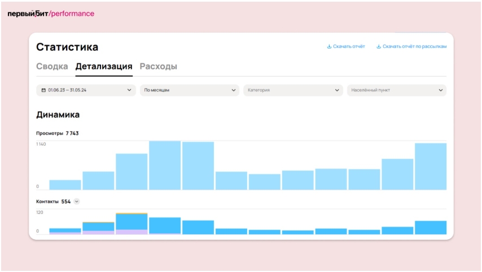Screen dimensions: 482x272
Task: Click the download icon beside Скачать отчёт
Action: click(329, 47)
